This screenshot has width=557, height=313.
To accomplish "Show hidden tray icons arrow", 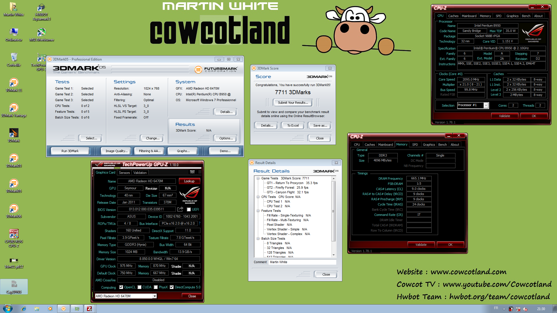I will (504, 309).
